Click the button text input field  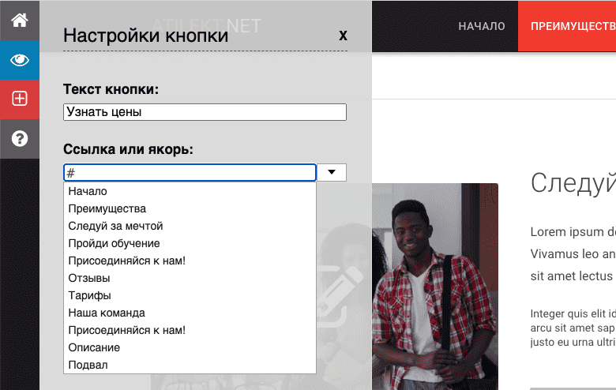click(x=205, y=112)
